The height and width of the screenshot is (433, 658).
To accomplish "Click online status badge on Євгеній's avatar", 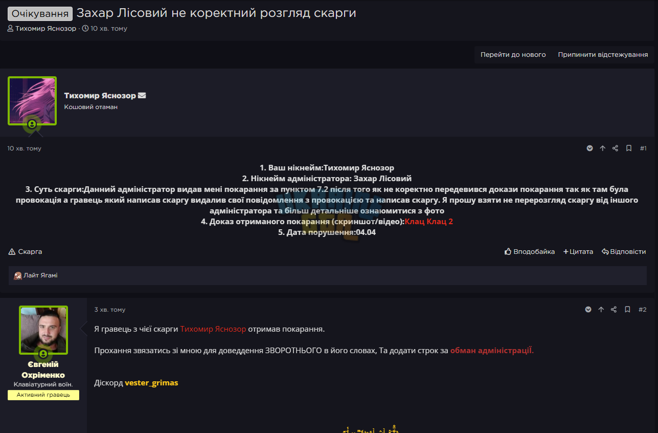I will 43,354.
